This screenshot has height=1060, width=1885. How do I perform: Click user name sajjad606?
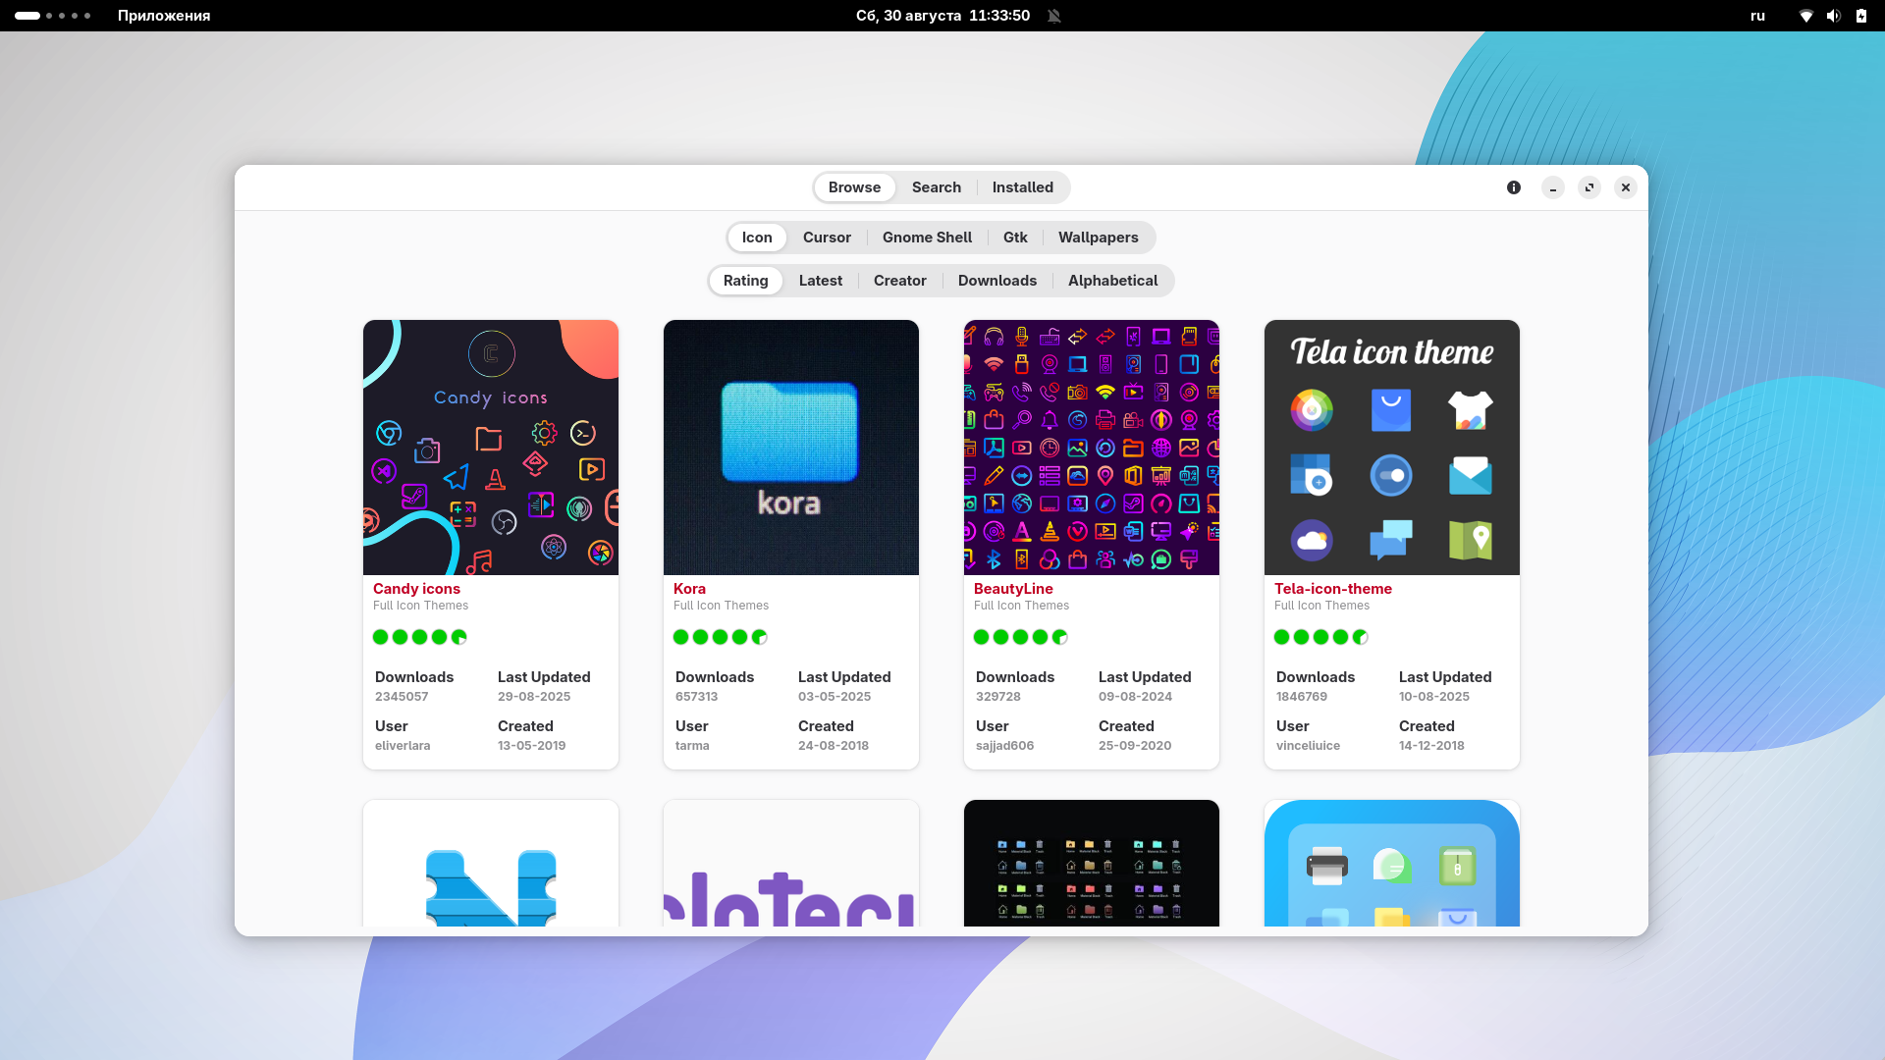click(x=1004, y=746)
